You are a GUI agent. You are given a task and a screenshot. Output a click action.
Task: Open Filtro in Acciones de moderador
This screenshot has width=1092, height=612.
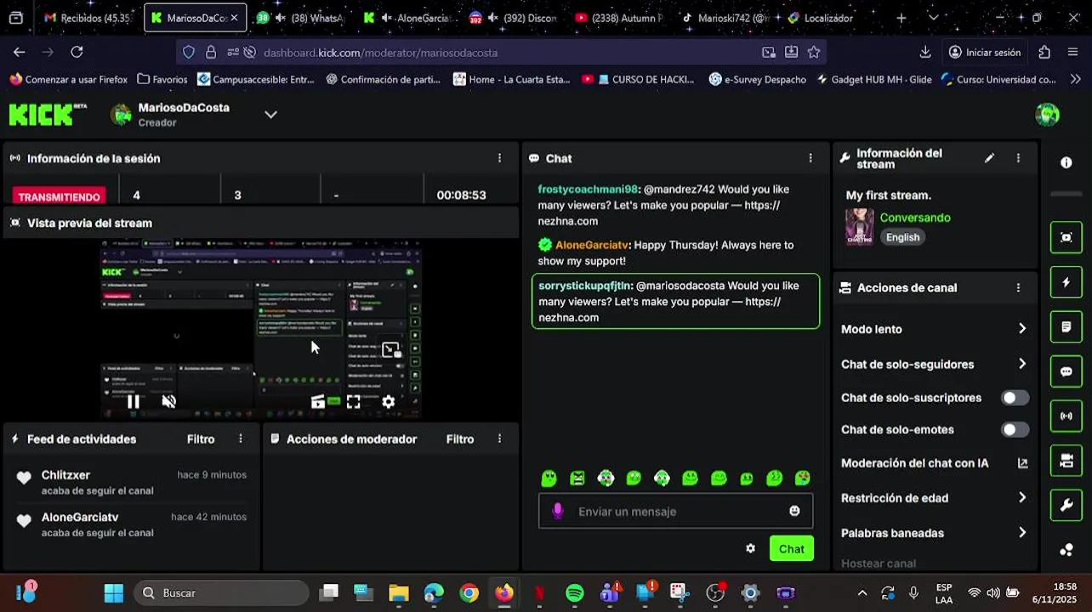tap(460, 439)
